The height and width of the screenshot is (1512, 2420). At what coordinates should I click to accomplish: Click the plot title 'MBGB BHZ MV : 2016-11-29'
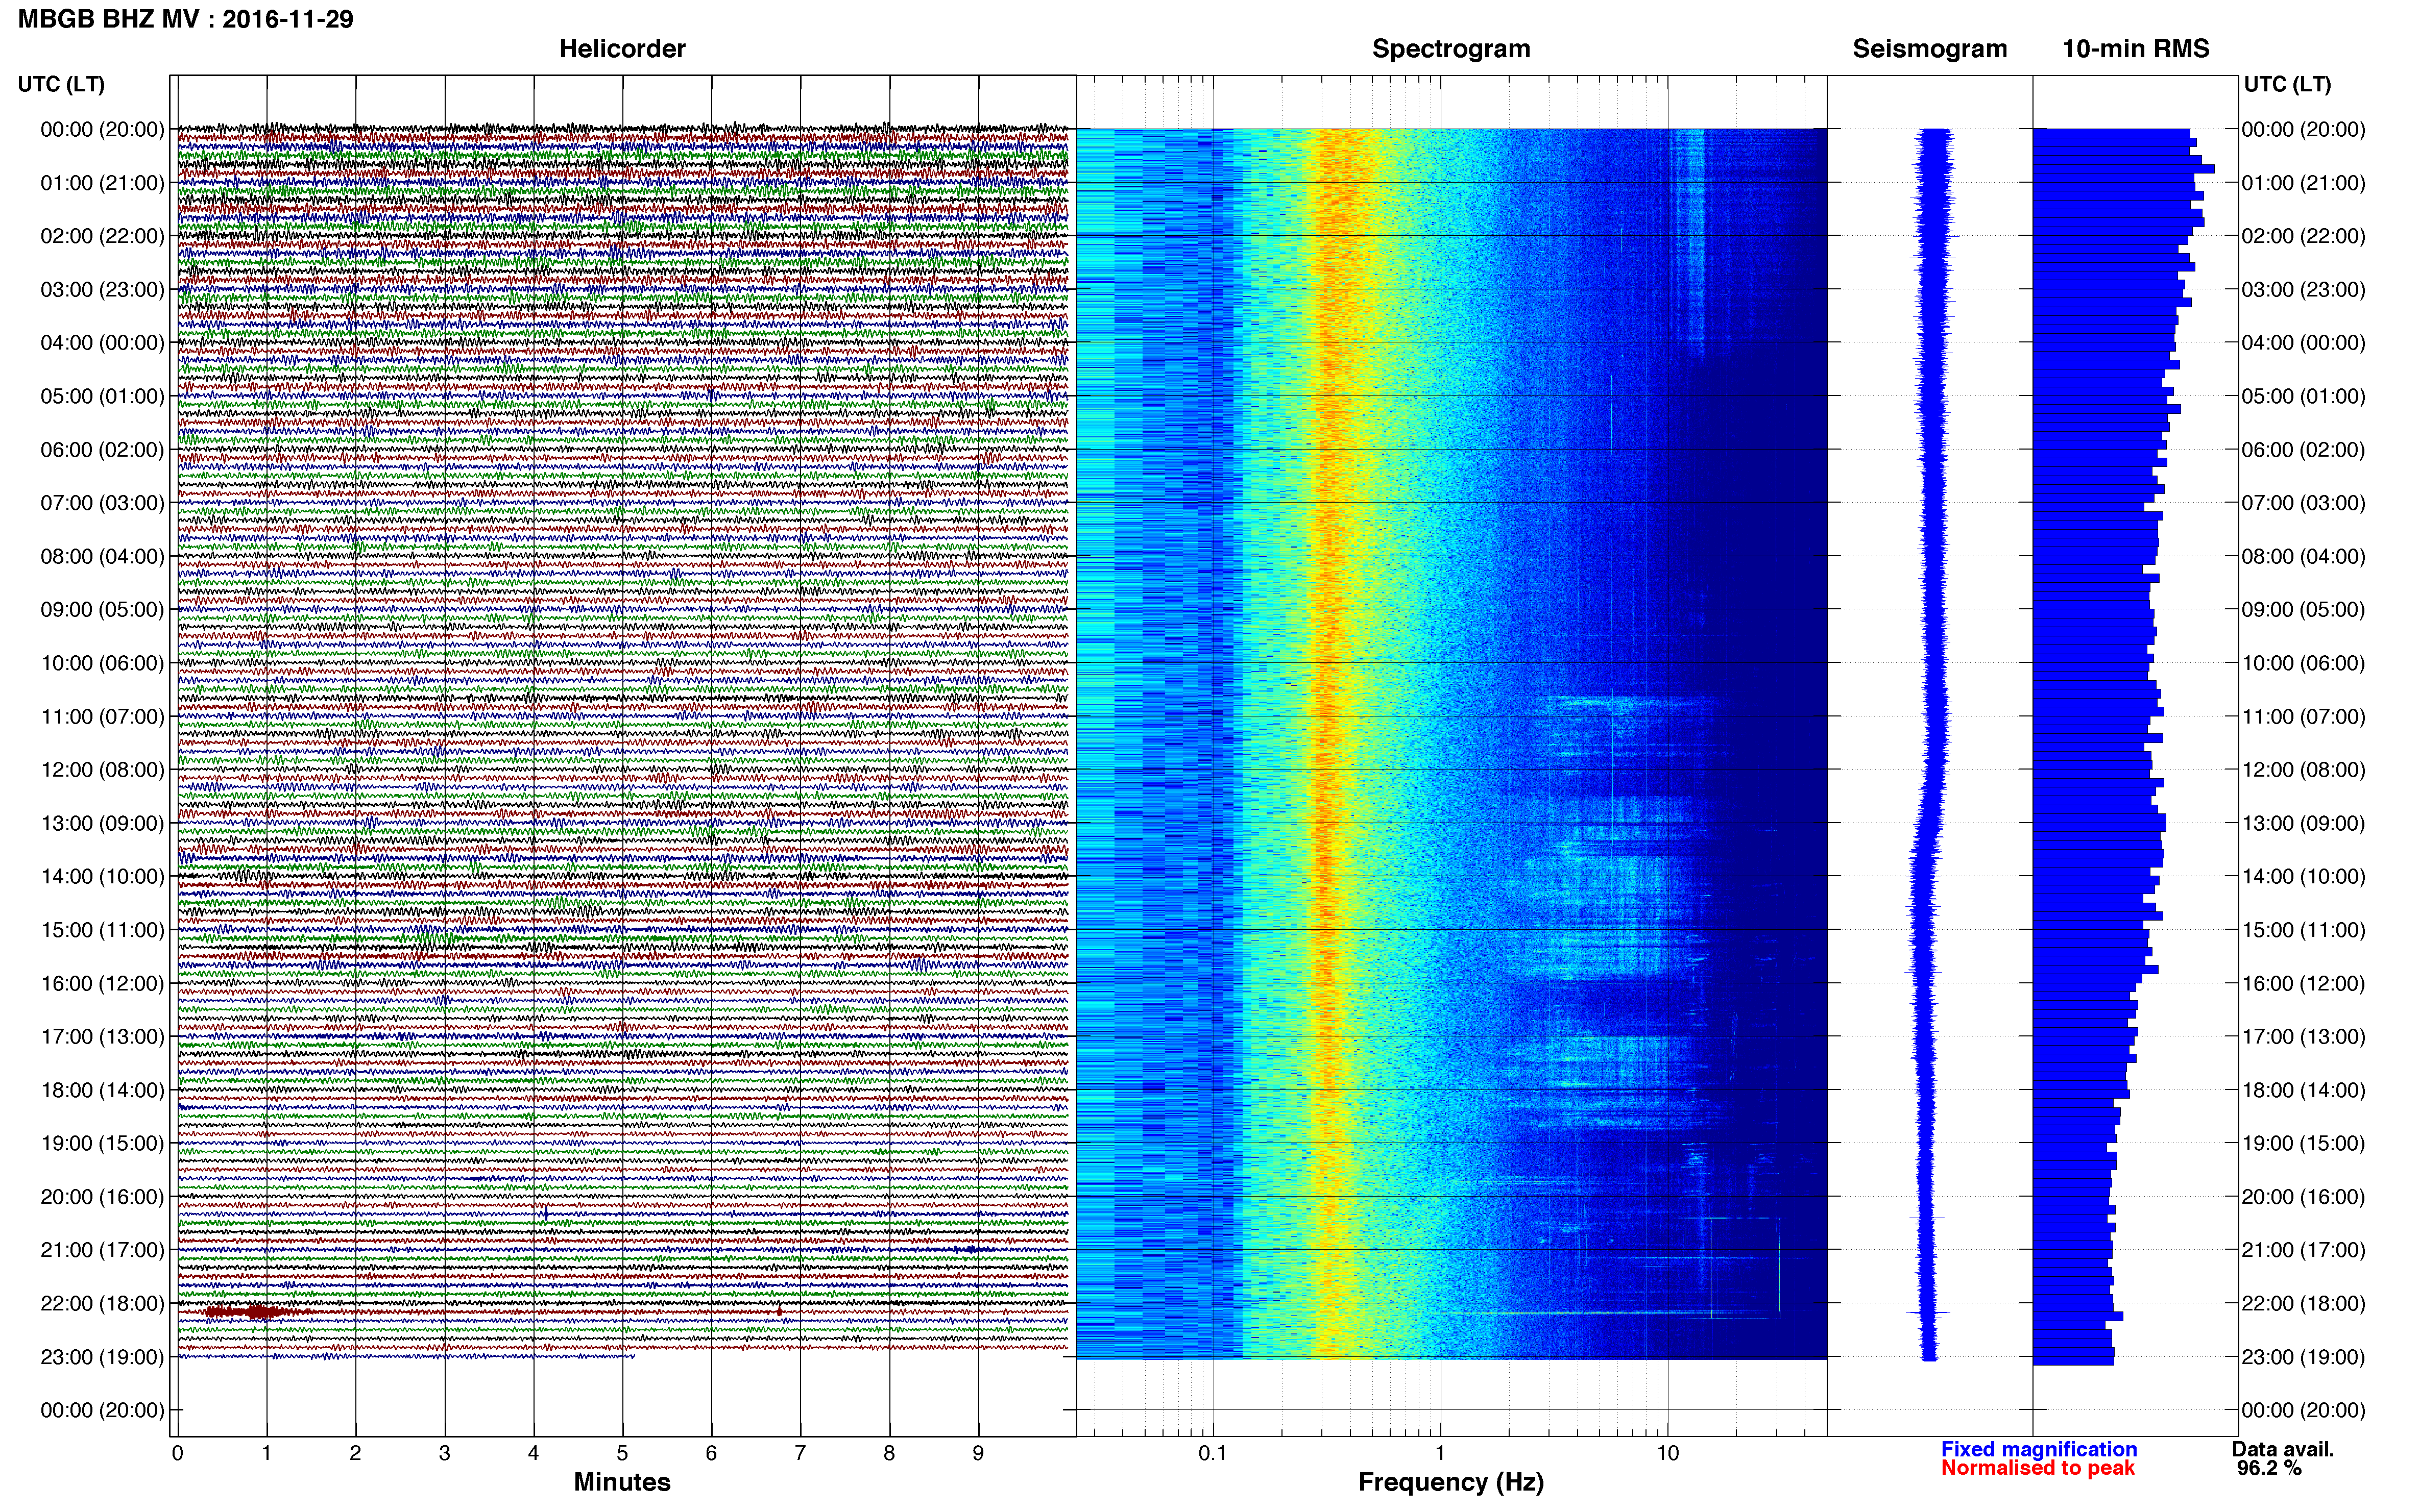click(185, 19)
